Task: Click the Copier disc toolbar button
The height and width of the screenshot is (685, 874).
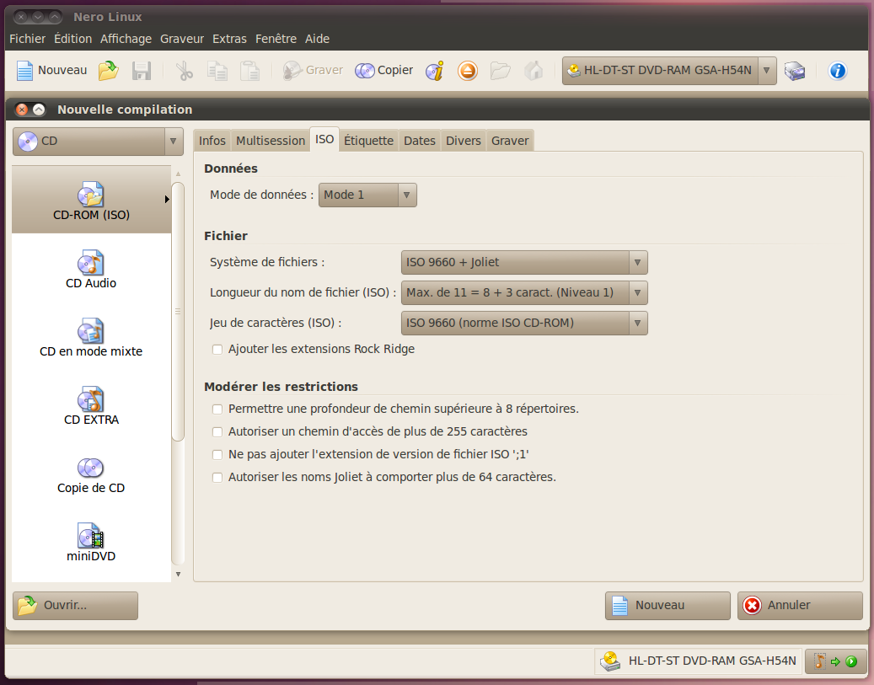Action: tap(384, 71)
